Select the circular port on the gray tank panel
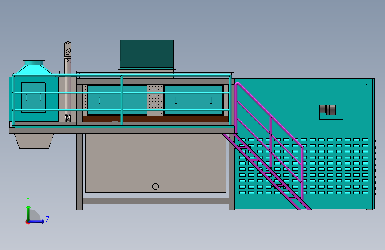Image resolution: width=385 pixels, height=250 pixels. pos(155,186)
